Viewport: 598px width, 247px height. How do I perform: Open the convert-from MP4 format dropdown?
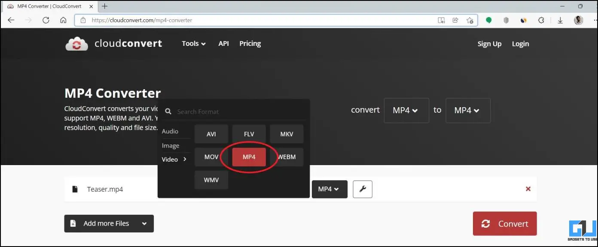[406, 110]
